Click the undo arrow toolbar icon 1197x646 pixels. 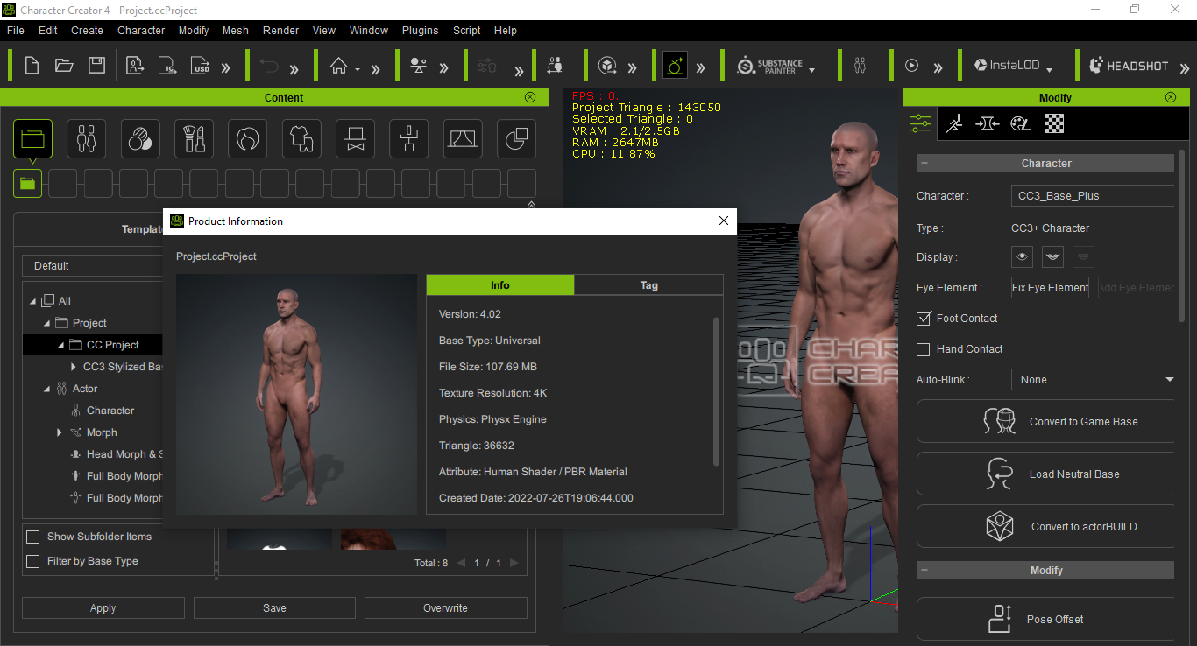269,66
